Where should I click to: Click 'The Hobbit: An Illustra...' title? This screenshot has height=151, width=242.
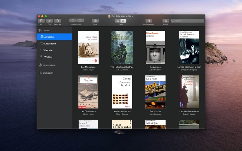coord(122,67)
